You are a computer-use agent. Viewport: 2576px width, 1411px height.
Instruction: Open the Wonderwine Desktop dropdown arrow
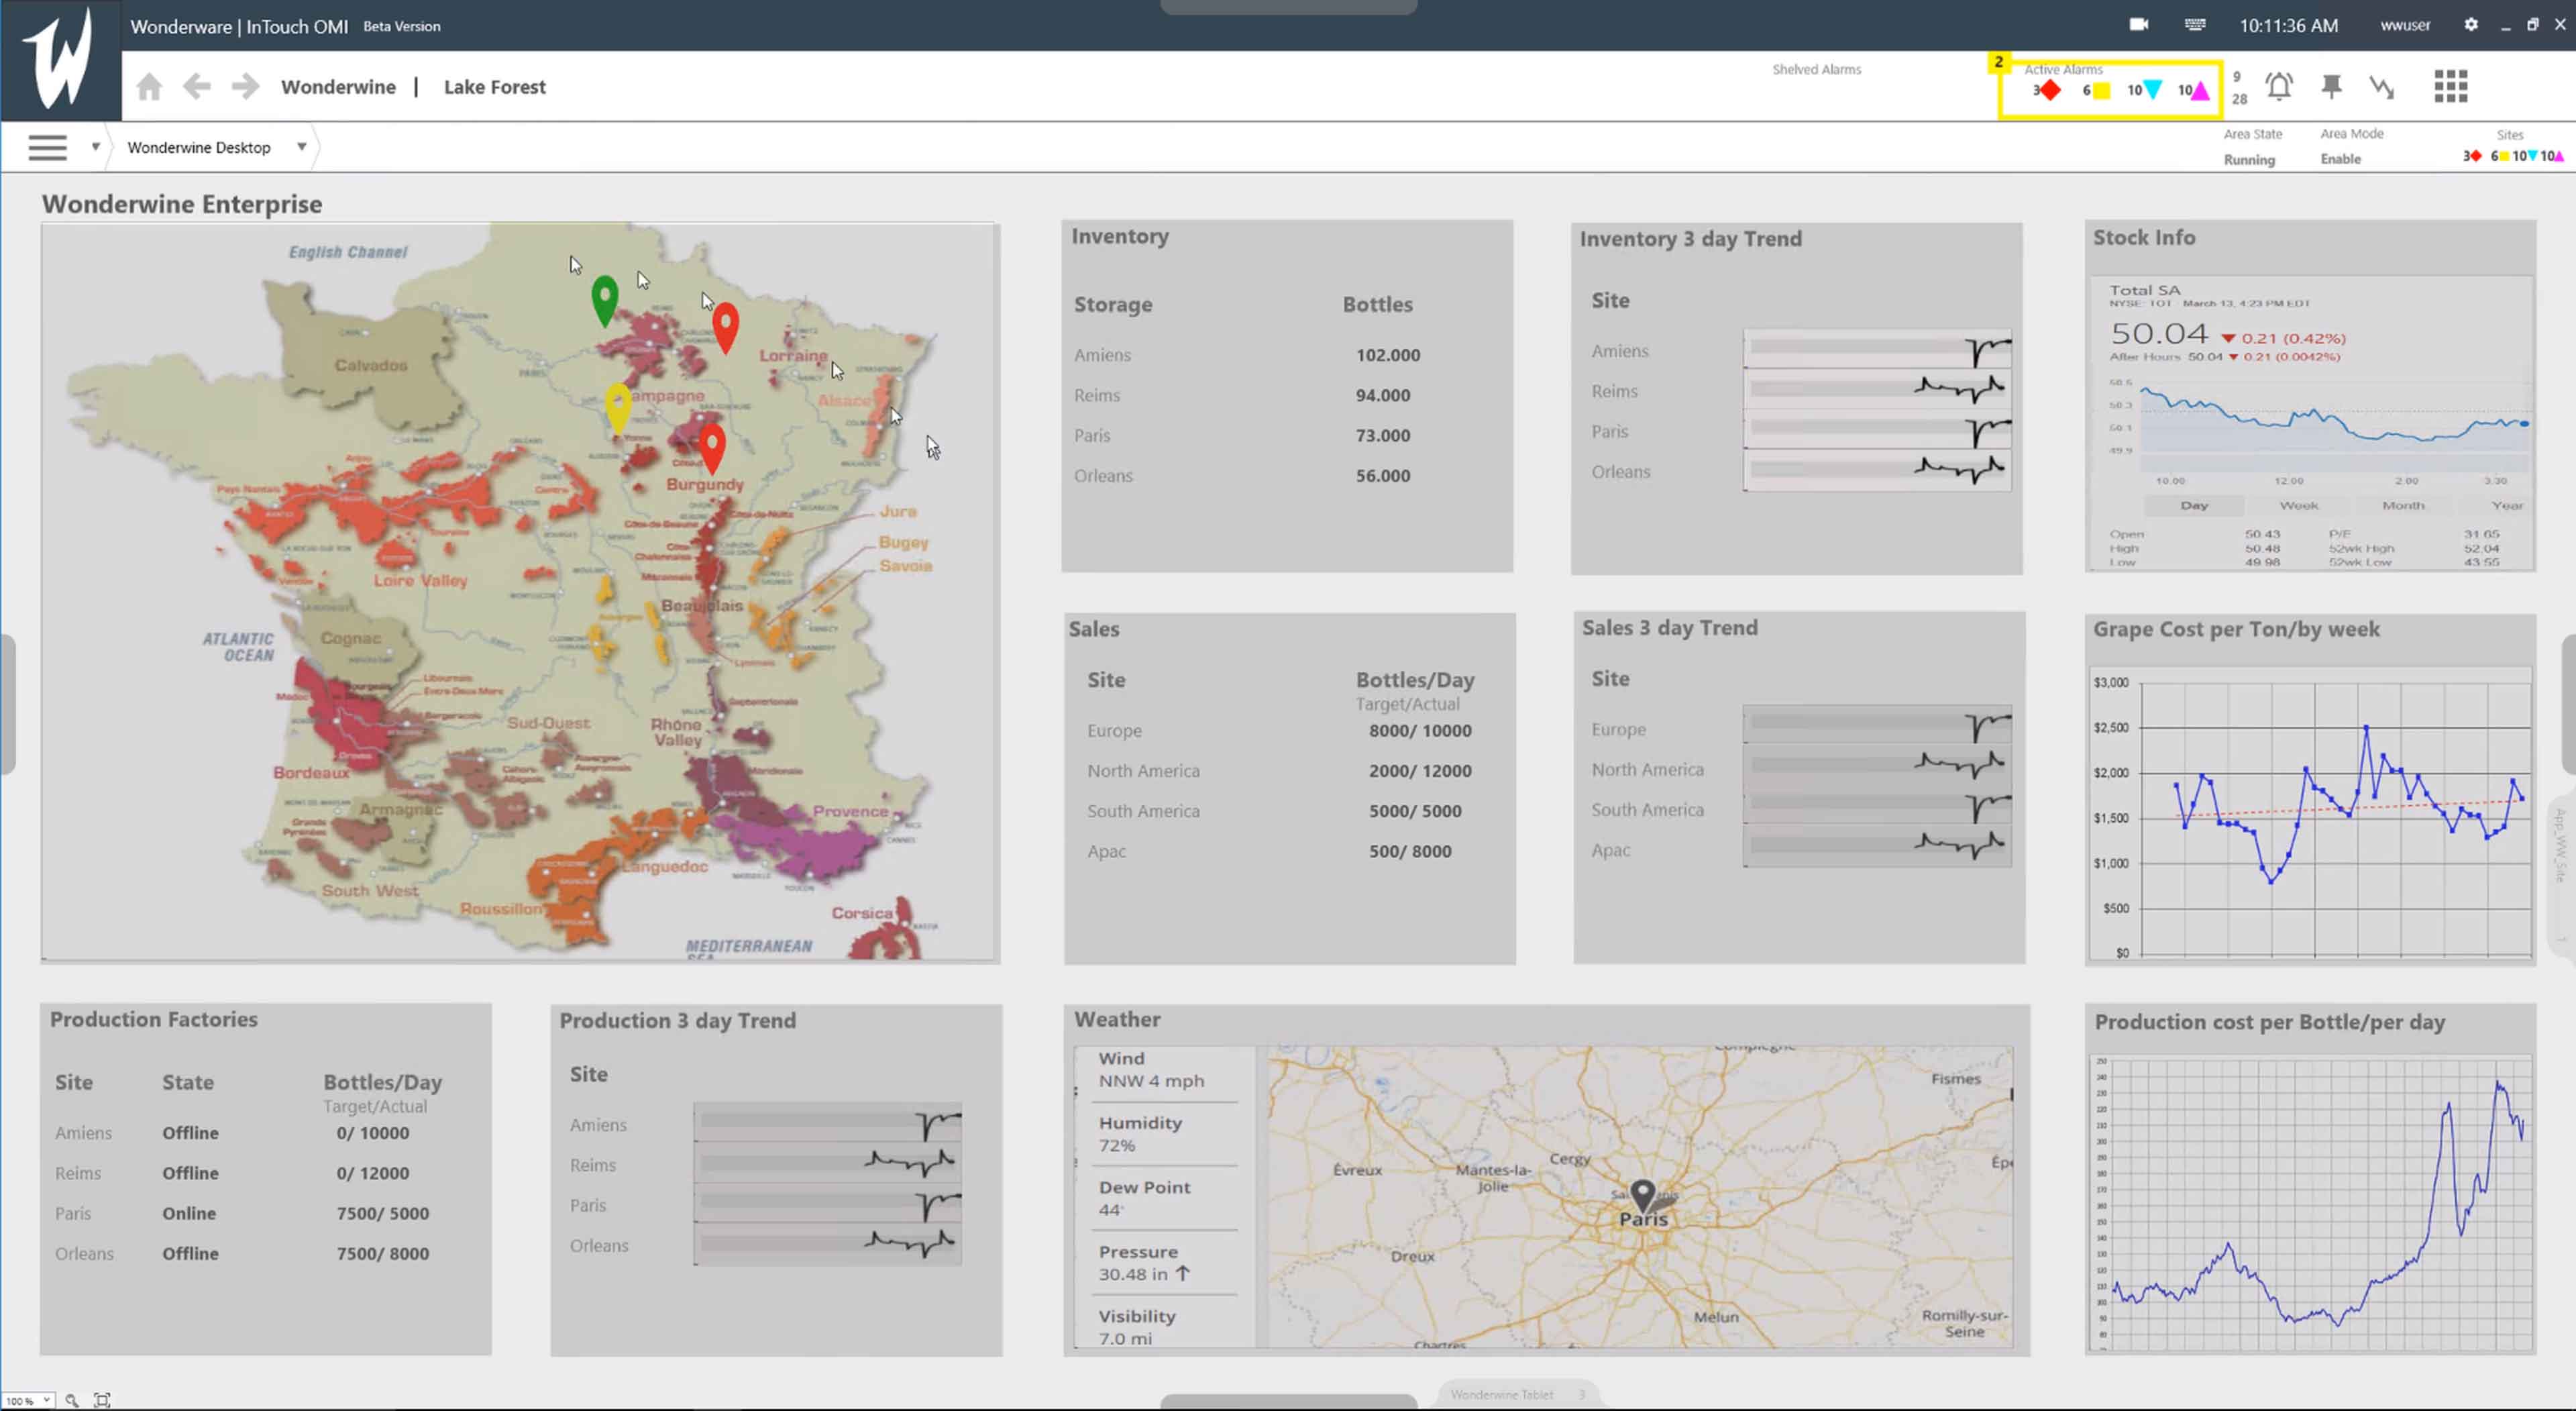[301, 147]
